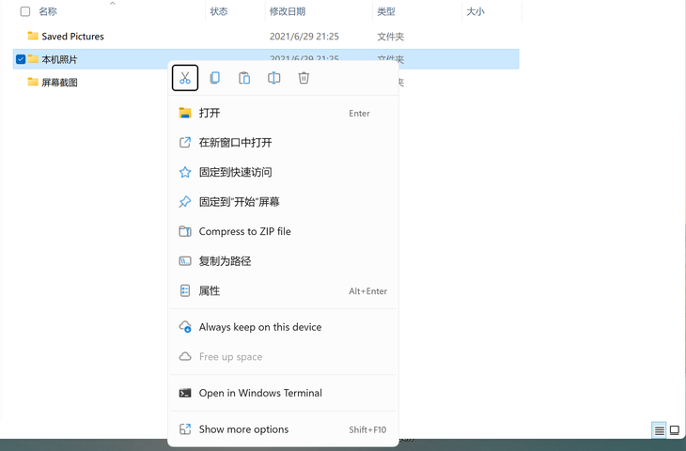Click the Rename icon in context menu

(x=273, y=78)
